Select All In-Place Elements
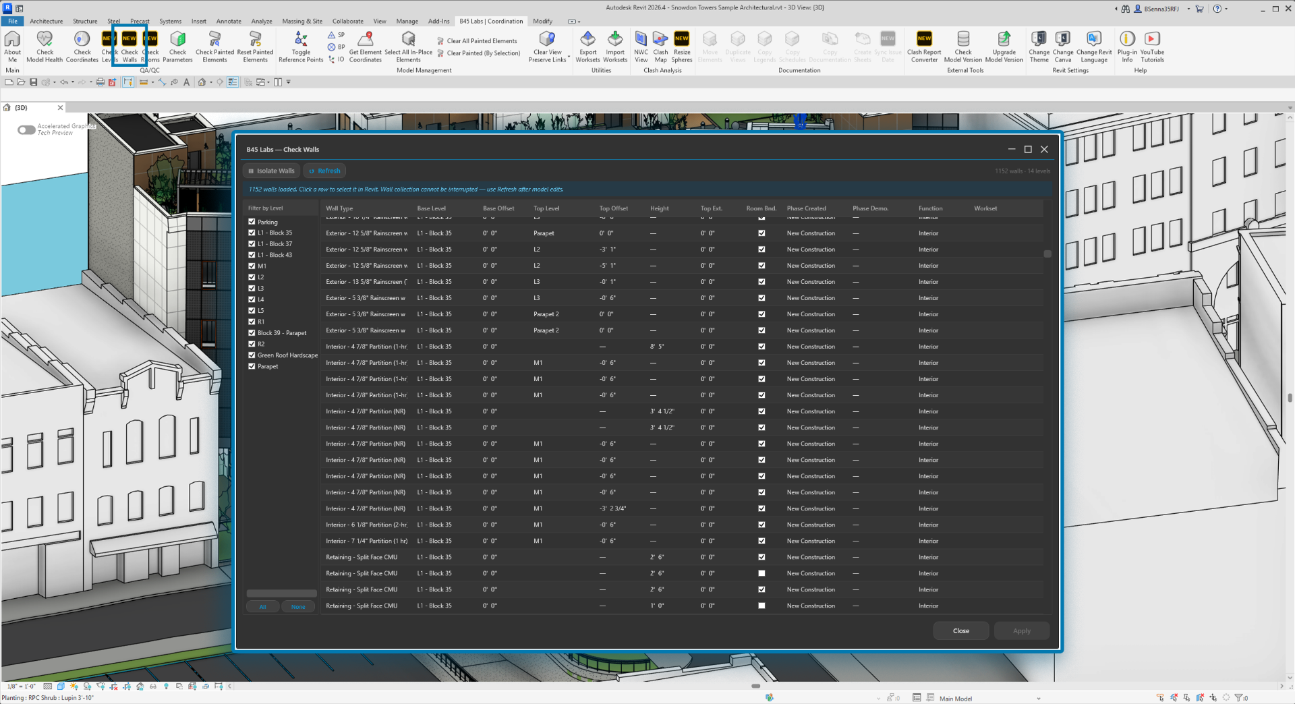 point(408,47)
